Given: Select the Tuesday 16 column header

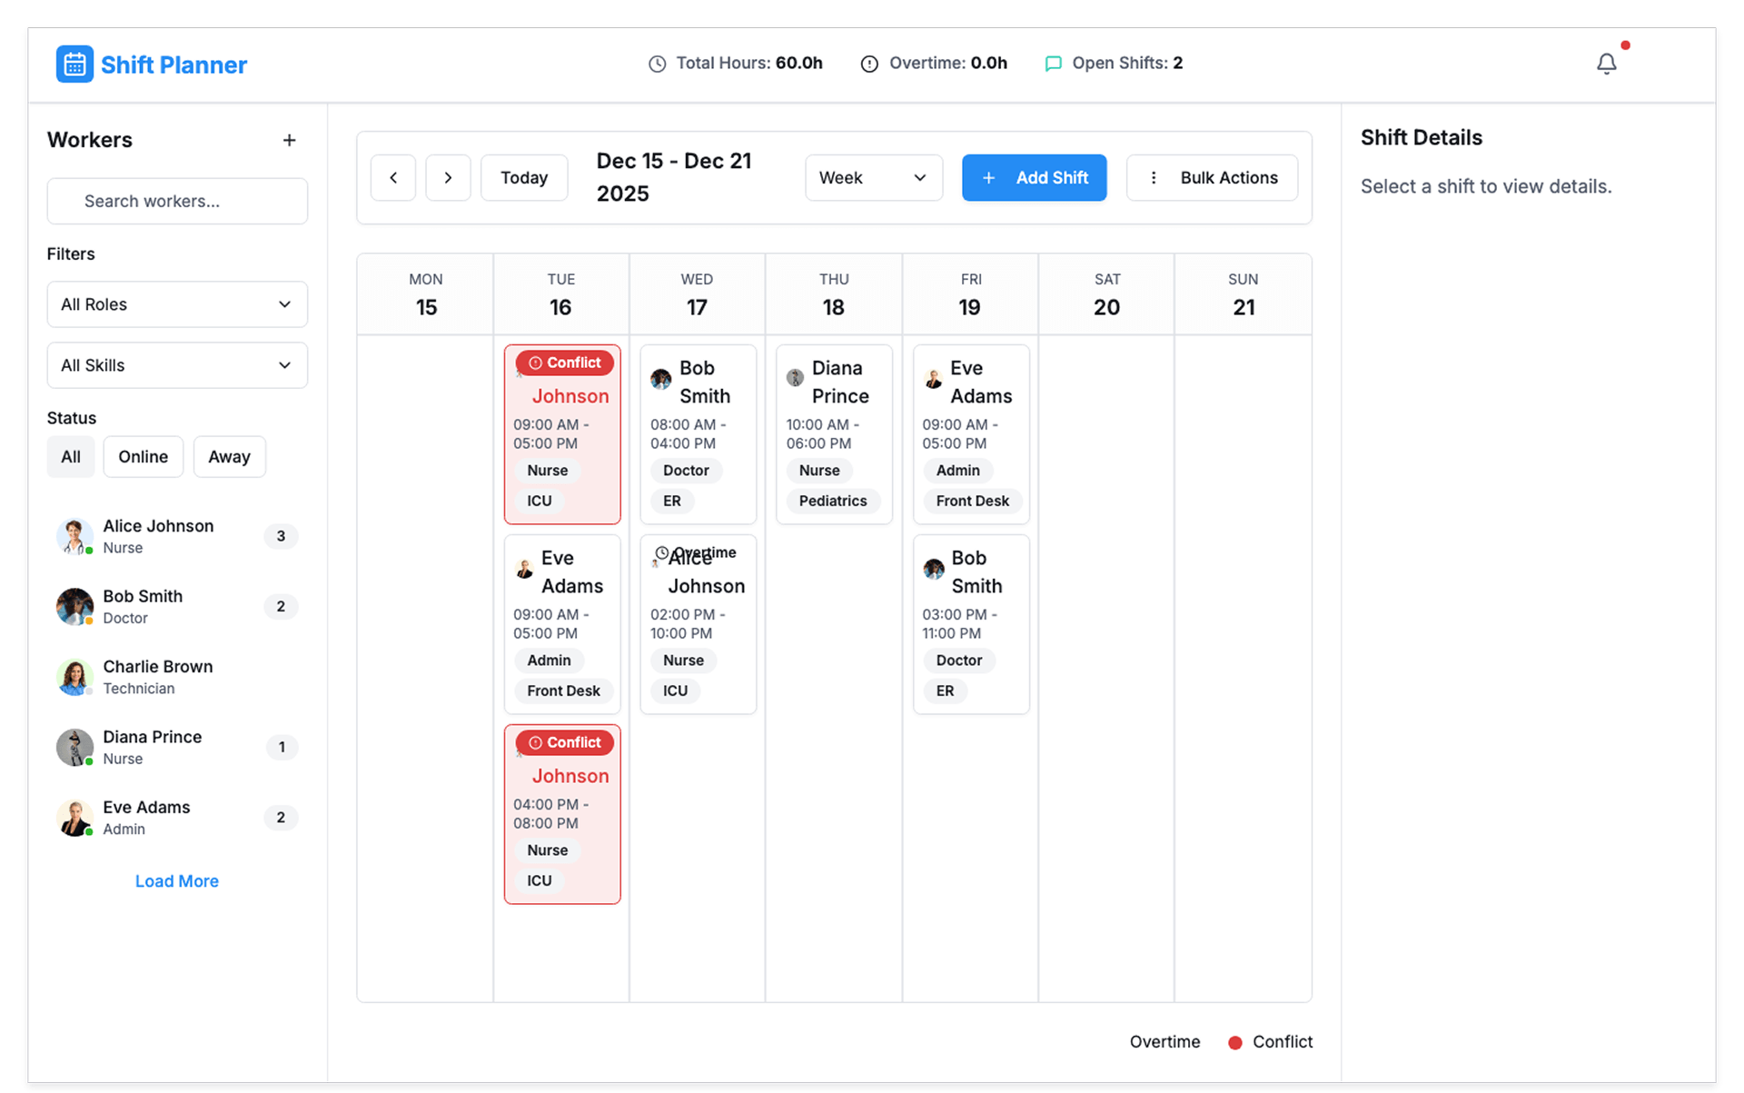Looking at the screenshot, I should click(560, 294).
